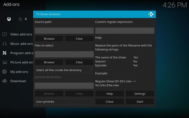Click 'The name of the show:' label

click(111, 58)
